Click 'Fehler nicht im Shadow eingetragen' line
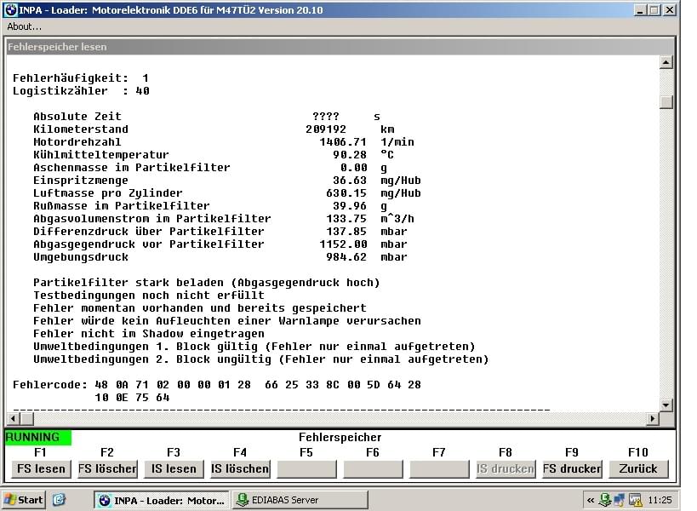 [x=148, y=334]
